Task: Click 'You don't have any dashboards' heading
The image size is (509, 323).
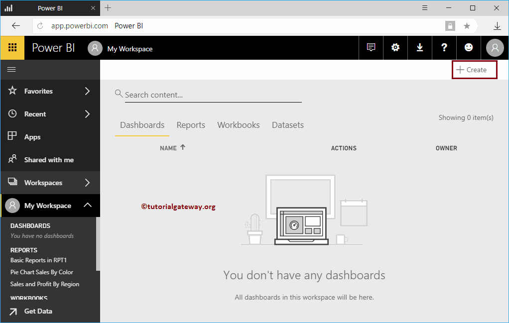Action: (x=304, y=275)
